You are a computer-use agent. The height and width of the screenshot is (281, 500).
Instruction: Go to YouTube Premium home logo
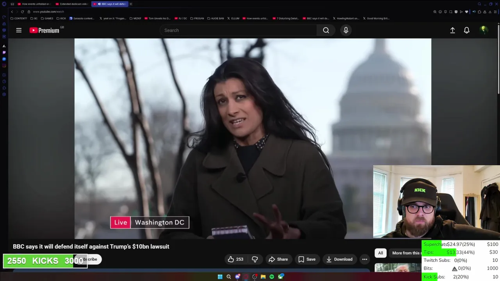(x=44, y=30)
